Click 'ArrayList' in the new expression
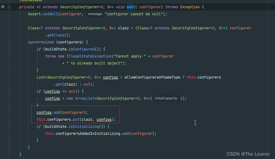The height and width of the screenshot is (159, 275). 85,98
